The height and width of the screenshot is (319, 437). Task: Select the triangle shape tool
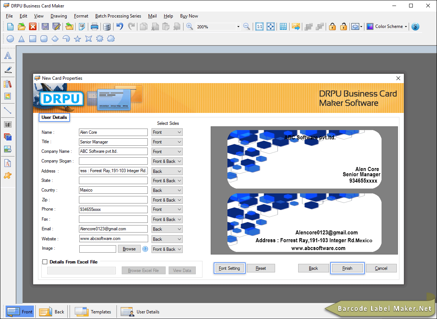pyautogui.click(x=22, y=39)
